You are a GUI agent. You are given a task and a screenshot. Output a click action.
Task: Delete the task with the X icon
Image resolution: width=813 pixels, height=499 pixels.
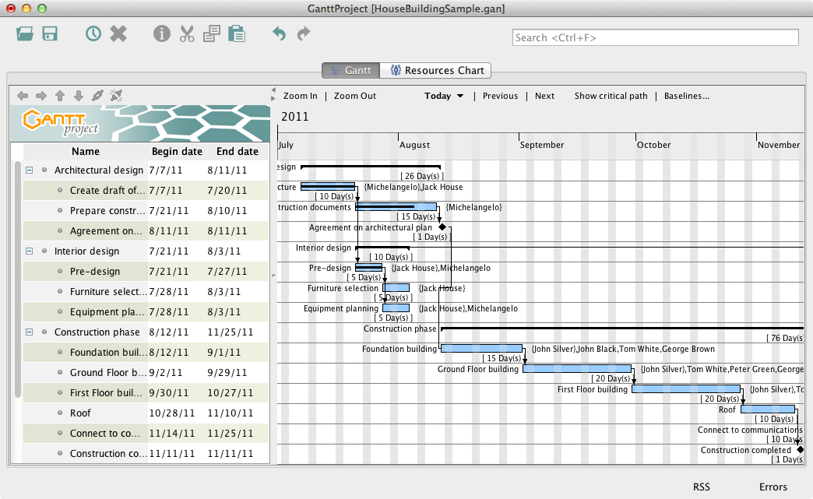click(x=118, y=33)
